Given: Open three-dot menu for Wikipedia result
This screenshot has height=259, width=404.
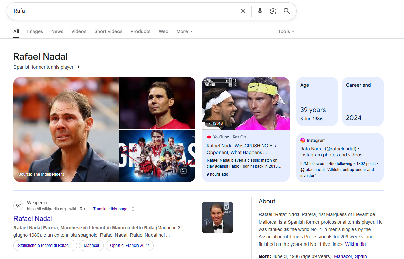Looking at the screenshot, I should click(x=133, y=209).
